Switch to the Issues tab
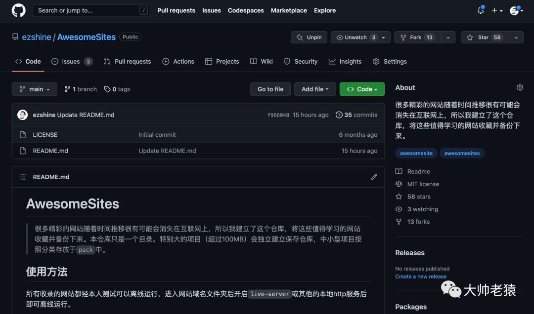 click(72, 62)
